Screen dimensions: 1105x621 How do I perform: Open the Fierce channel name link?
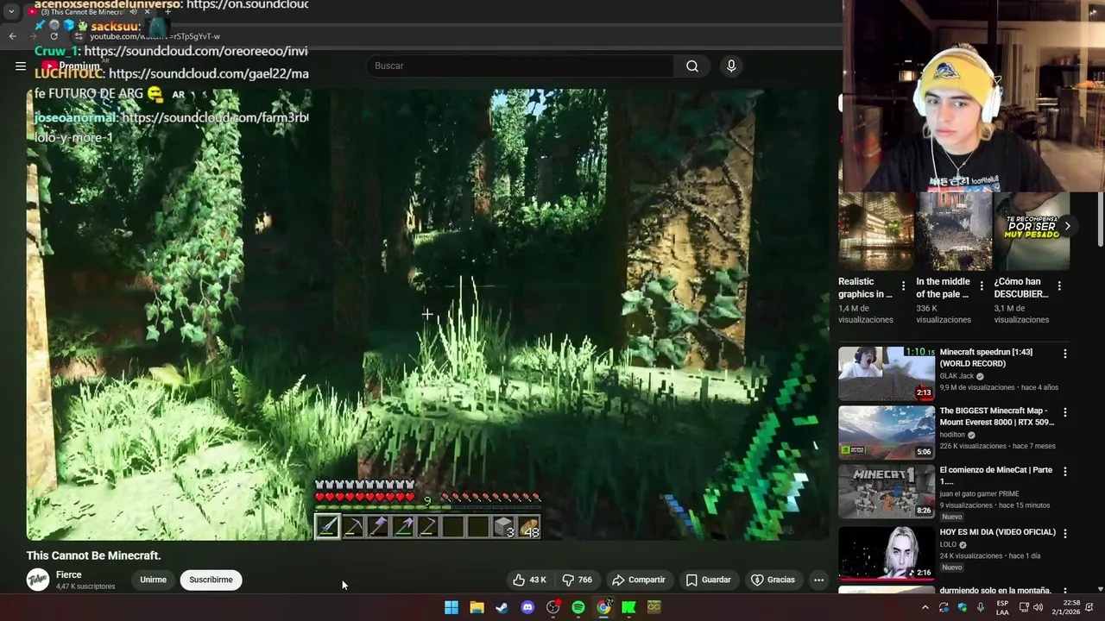(69, 574)
